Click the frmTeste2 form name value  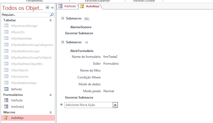110,57
